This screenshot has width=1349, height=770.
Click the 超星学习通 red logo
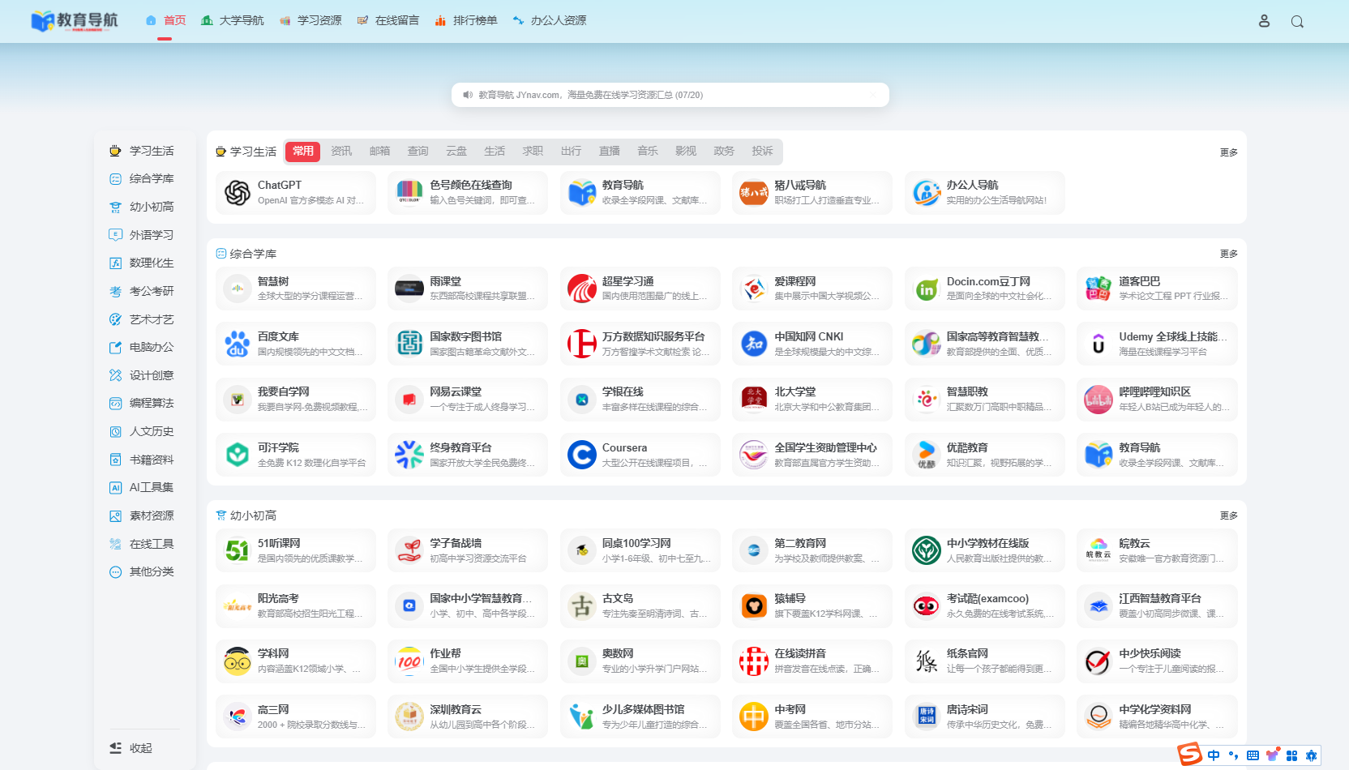582,289
